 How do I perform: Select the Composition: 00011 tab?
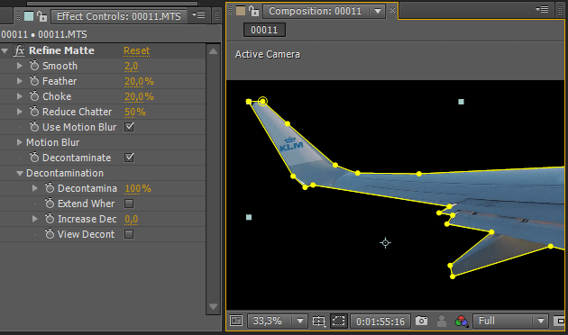pyautogui.click(x=316, y=11)
